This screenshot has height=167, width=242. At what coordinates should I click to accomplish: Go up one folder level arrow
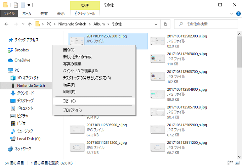30,24
